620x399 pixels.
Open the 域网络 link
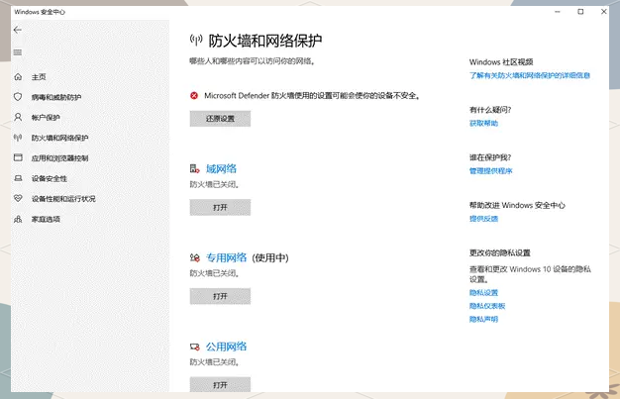[x=221, y=169]
